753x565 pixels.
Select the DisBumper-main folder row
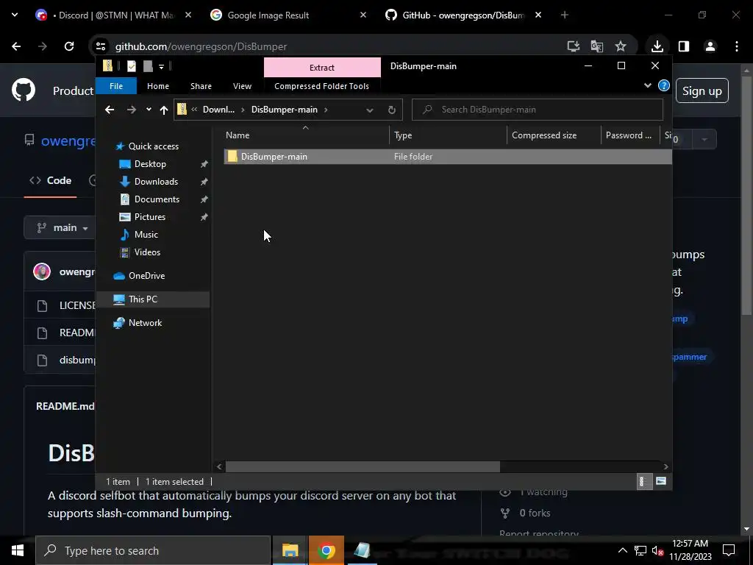click(448, 157)
